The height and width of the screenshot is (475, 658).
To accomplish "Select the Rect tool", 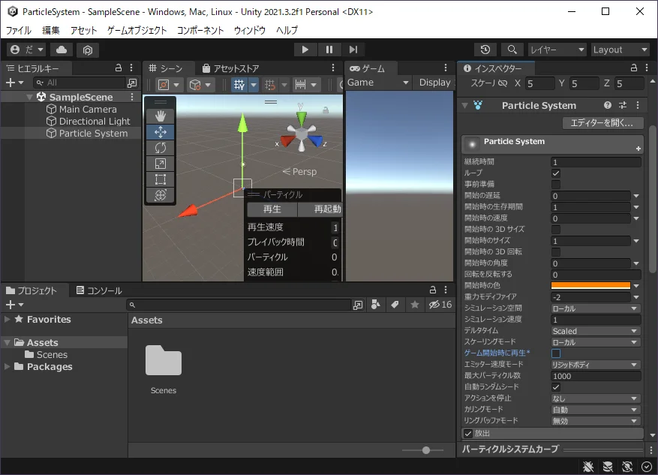I will pyautogui.click(x=161, y=179).
